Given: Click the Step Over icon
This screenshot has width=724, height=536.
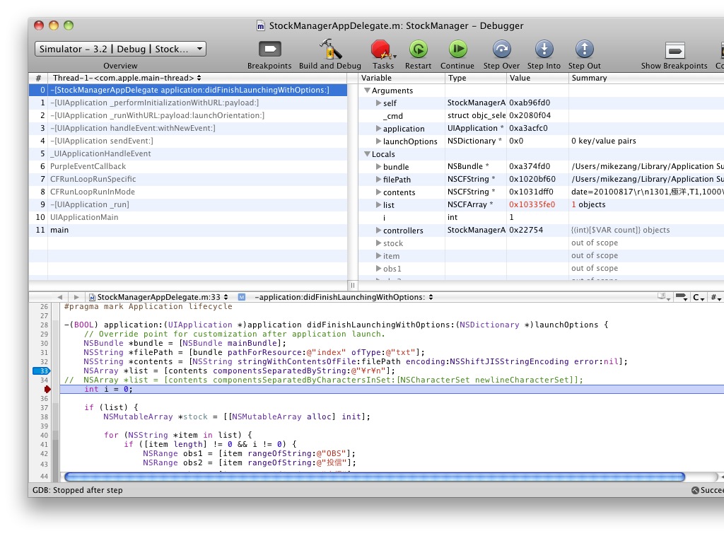Looking at the screenshot, I should (501, 49).
